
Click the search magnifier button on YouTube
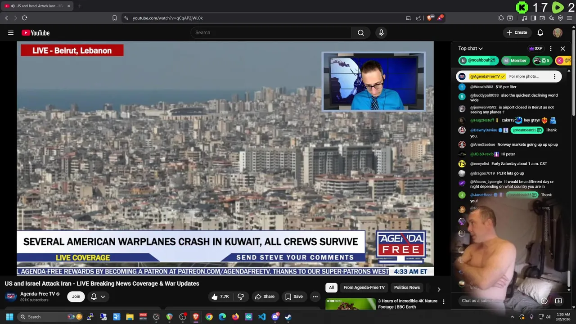point(361,32)
